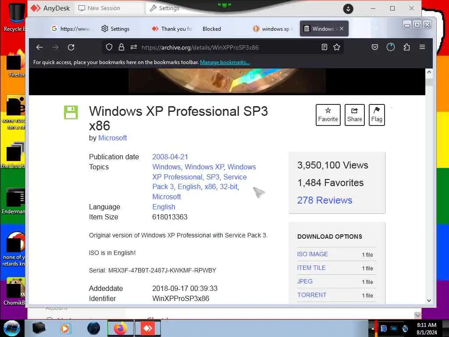Open the Firefox desktop shortcut
Image resolution: width=449 pixels, height=337 pixels.
point(16,63)
